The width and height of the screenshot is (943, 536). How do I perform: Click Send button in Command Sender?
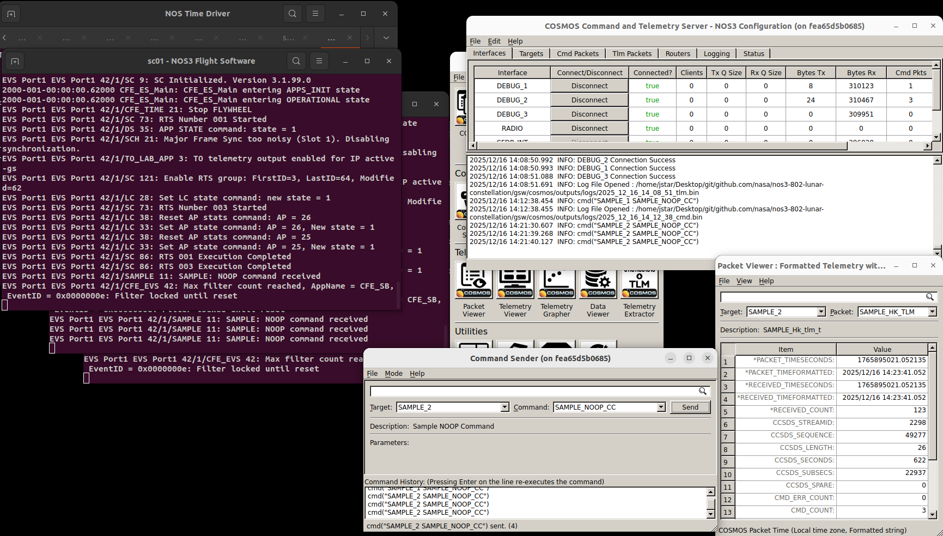690,407
